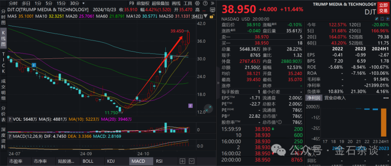391x166 pixels.
Task: Click the purple F marker near chart bottom
Action: point(191,106)
